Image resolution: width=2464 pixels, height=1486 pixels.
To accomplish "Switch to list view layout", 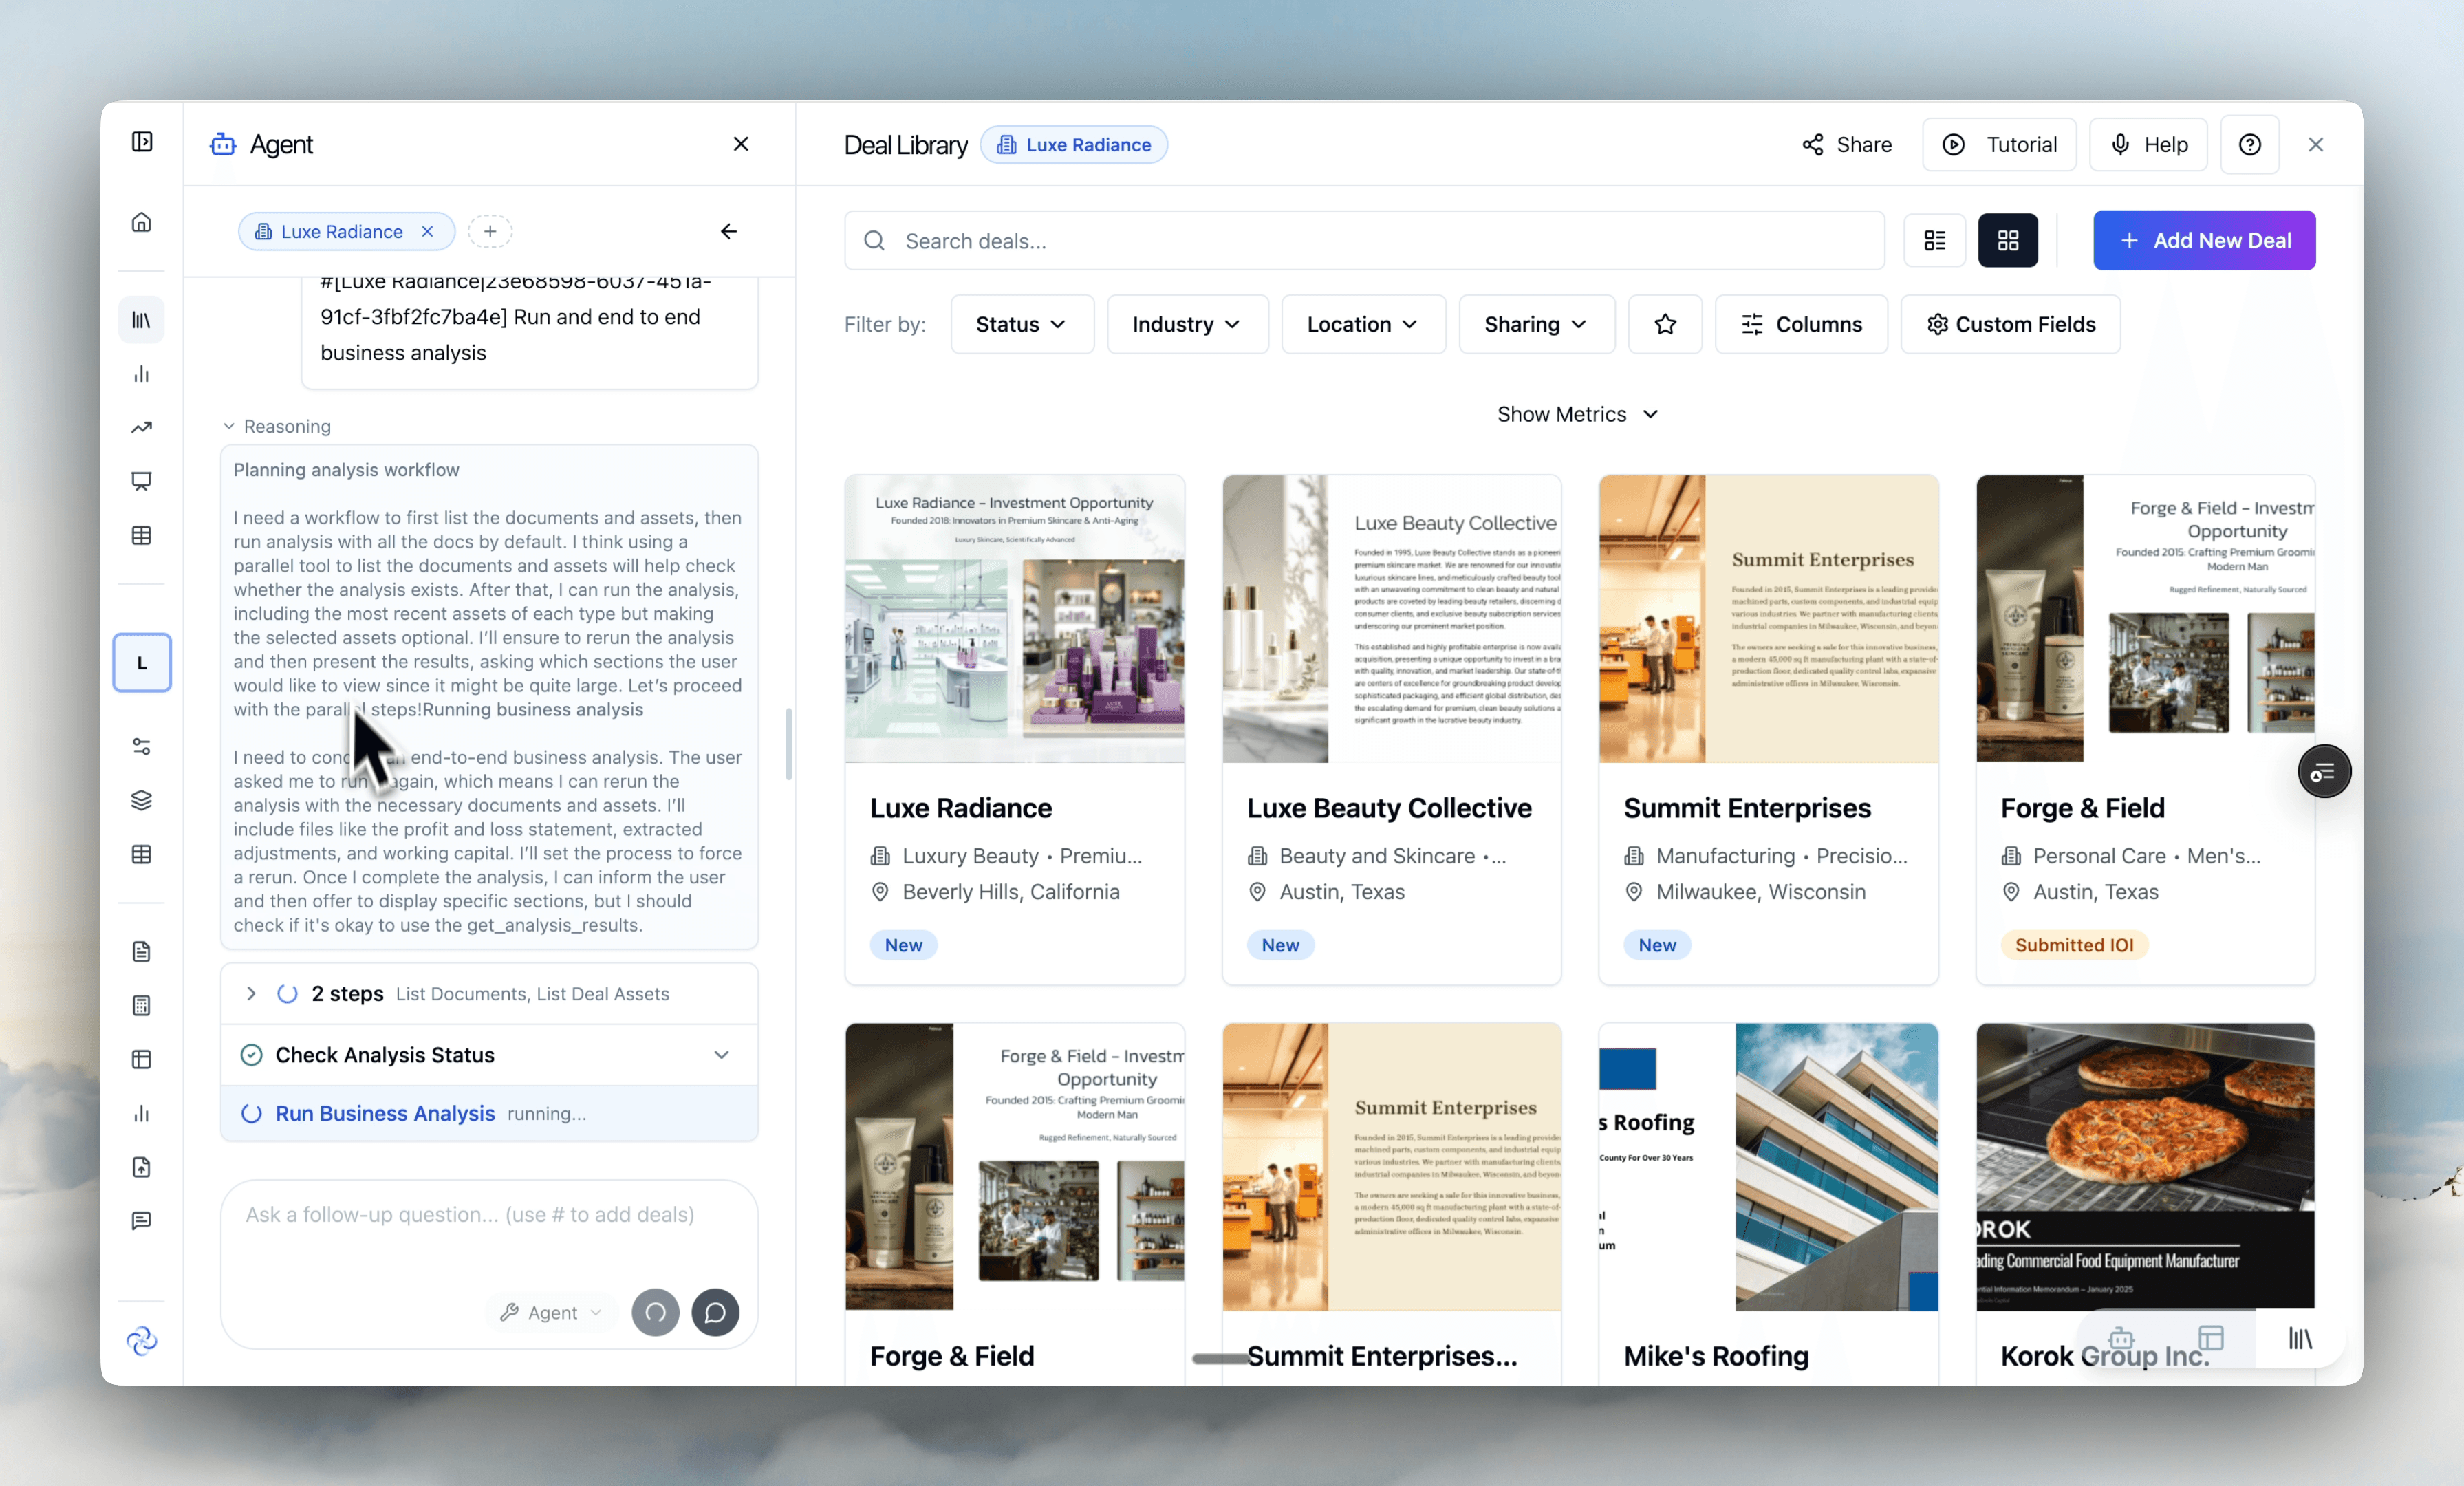I will coord(1934,240).
